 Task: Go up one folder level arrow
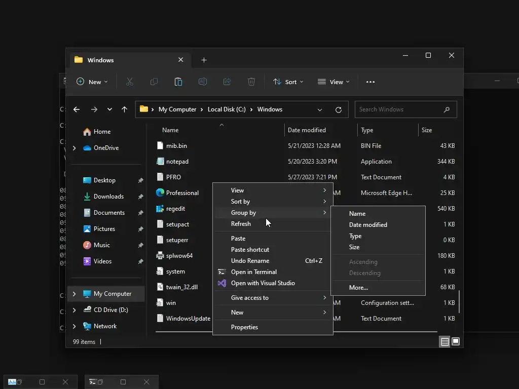click(x=124, y=109)
